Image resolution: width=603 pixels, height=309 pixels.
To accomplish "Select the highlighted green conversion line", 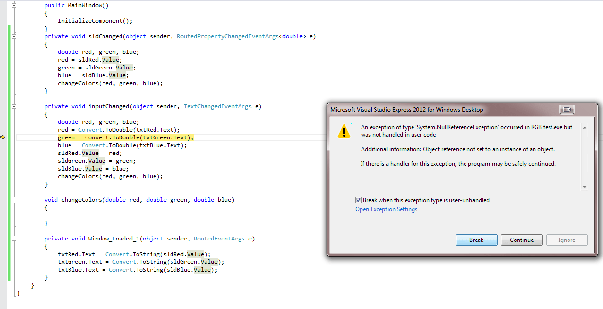I will coord(126,137).
